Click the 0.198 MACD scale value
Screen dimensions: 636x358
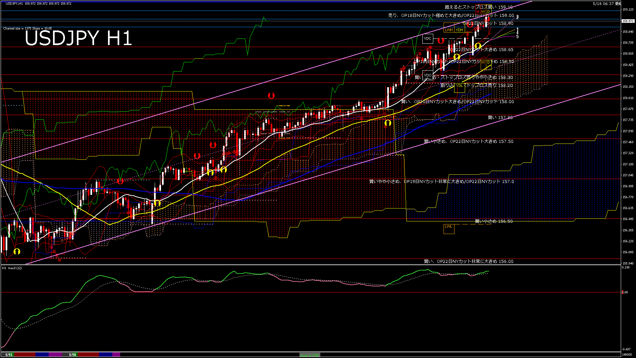tap(626, 268)
